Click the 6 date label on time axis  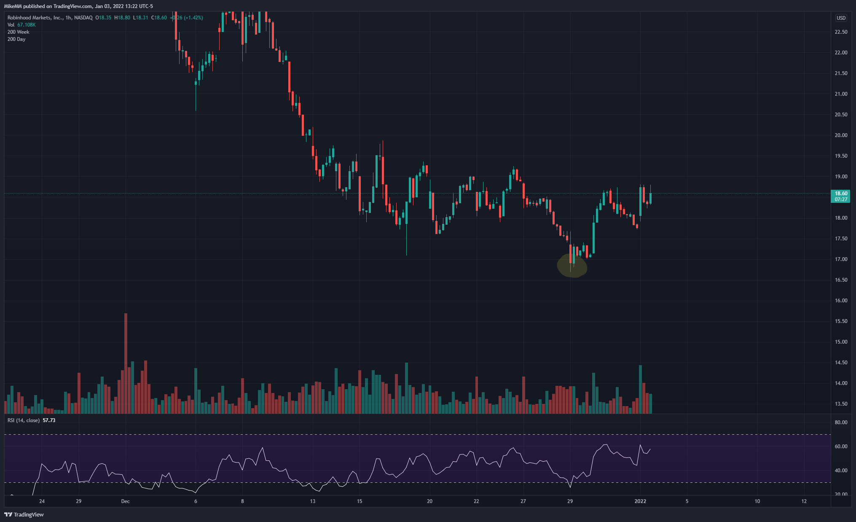coord(196,501)
